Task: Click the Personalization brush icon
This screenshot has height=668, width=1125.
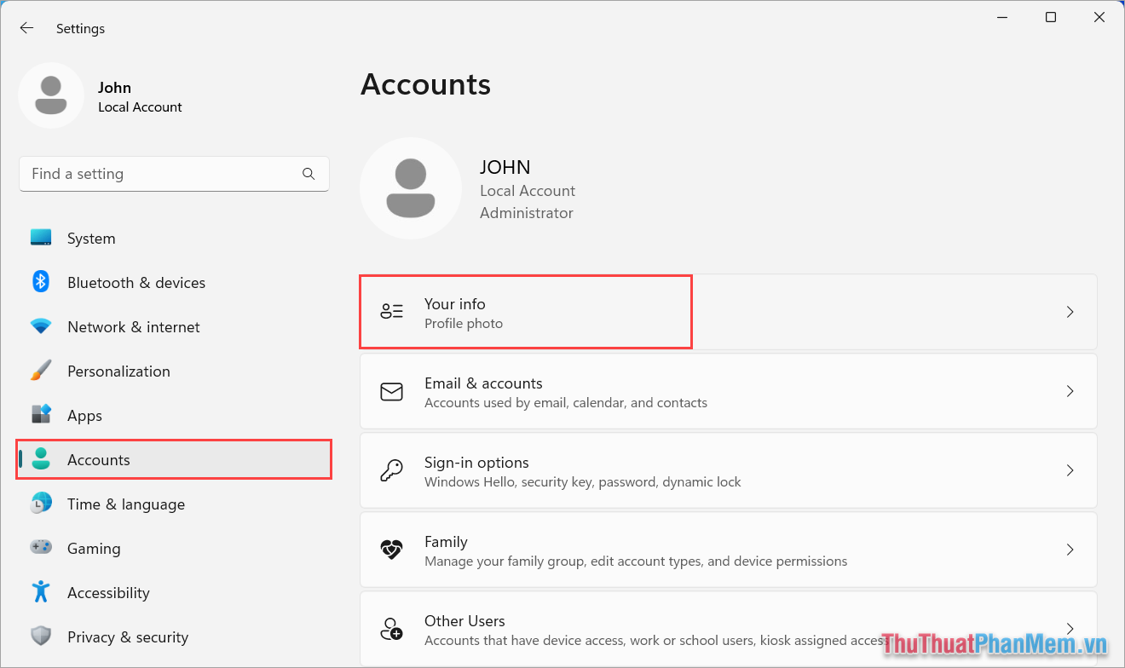Action: (40, 371)
